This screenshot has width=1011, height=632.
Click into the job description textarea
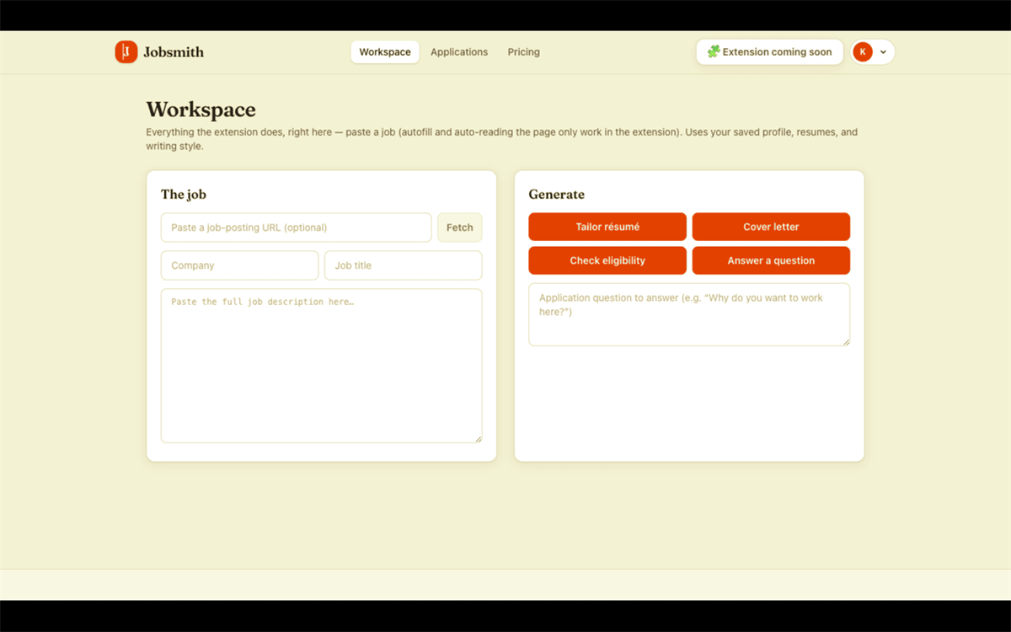[x=322, y=366]
